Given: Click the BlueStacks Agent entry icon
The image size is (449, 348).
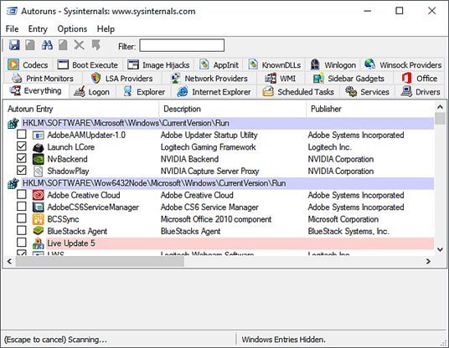Looking at the screenshot, I should pos(38,231).
